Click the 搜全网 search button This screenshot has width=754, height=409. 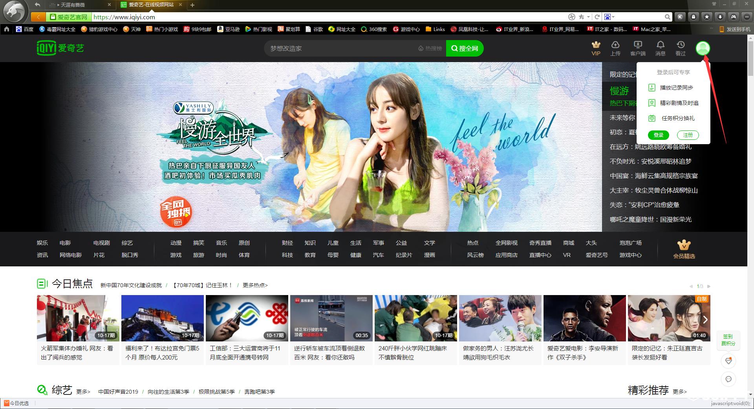tap(465, 48)
